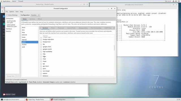
Task: Enable the ipsec service checkbox
Action: [x=41, y=68]
